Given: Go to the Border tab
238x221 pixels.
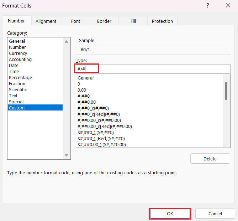Looking at the screenshot, I should (x=104, y=21).
